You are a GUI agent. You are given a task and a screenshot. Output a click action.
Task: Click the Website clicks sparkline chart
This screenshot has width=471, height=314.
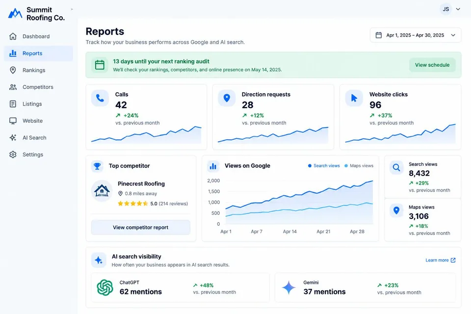pos(400,133)
